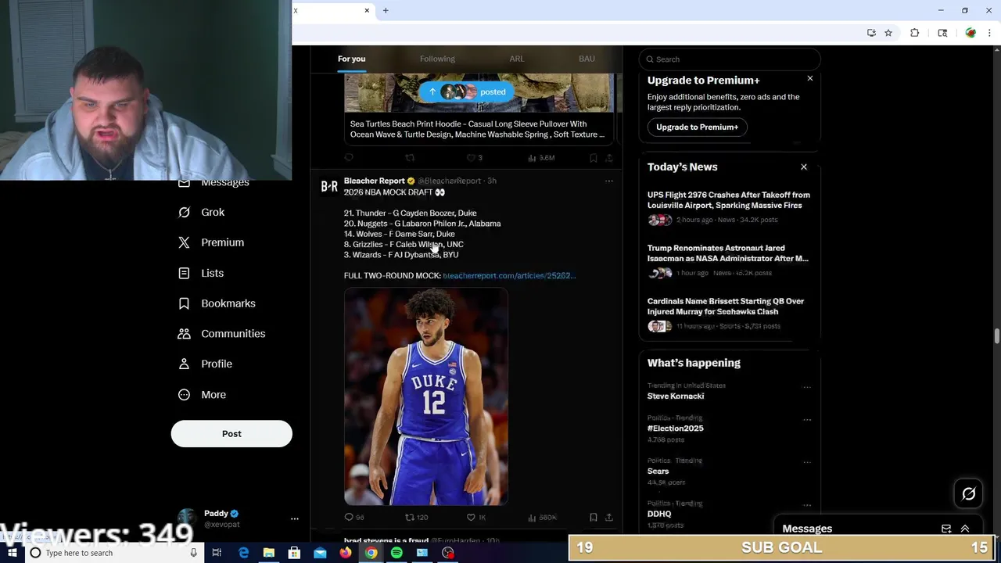Share the Bleacher Report mock draft post
Screen dimensions: 1001x563
point(608,517)
